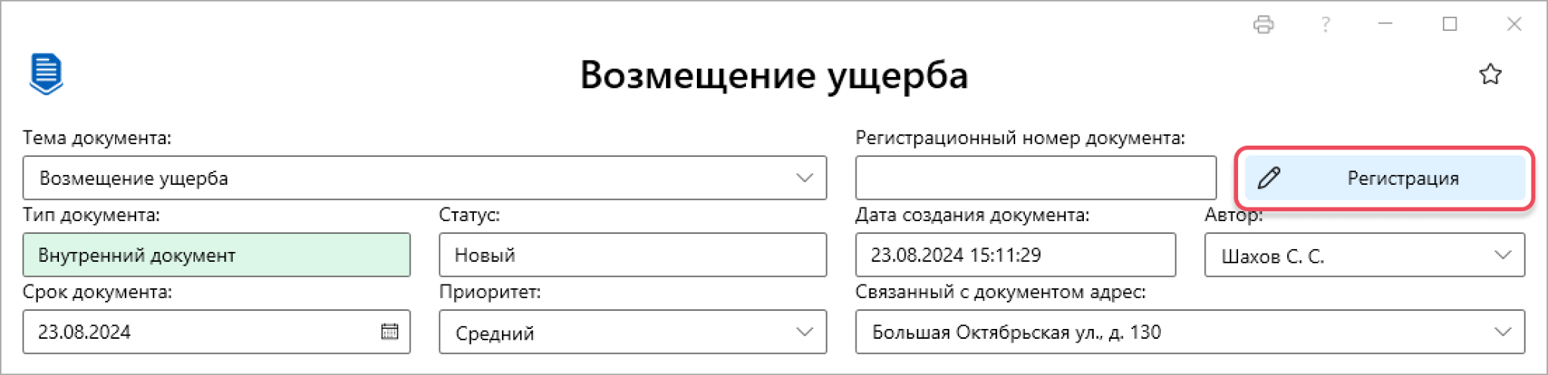Open the Автор dropdown list

(x=1503, y=255)
